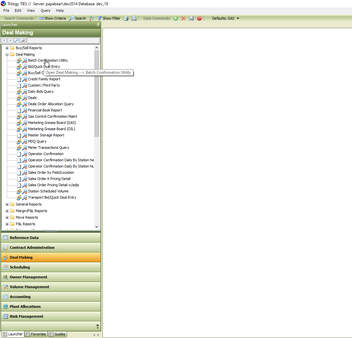Image resolution: width=352 pixels, height=338 pixels.
Task: Click the red cancel circle icon
Action: point(199,18)
